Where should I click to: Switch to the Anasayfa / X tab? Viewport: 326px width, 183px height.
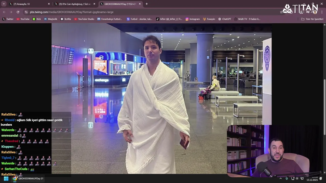pos(29,4)
